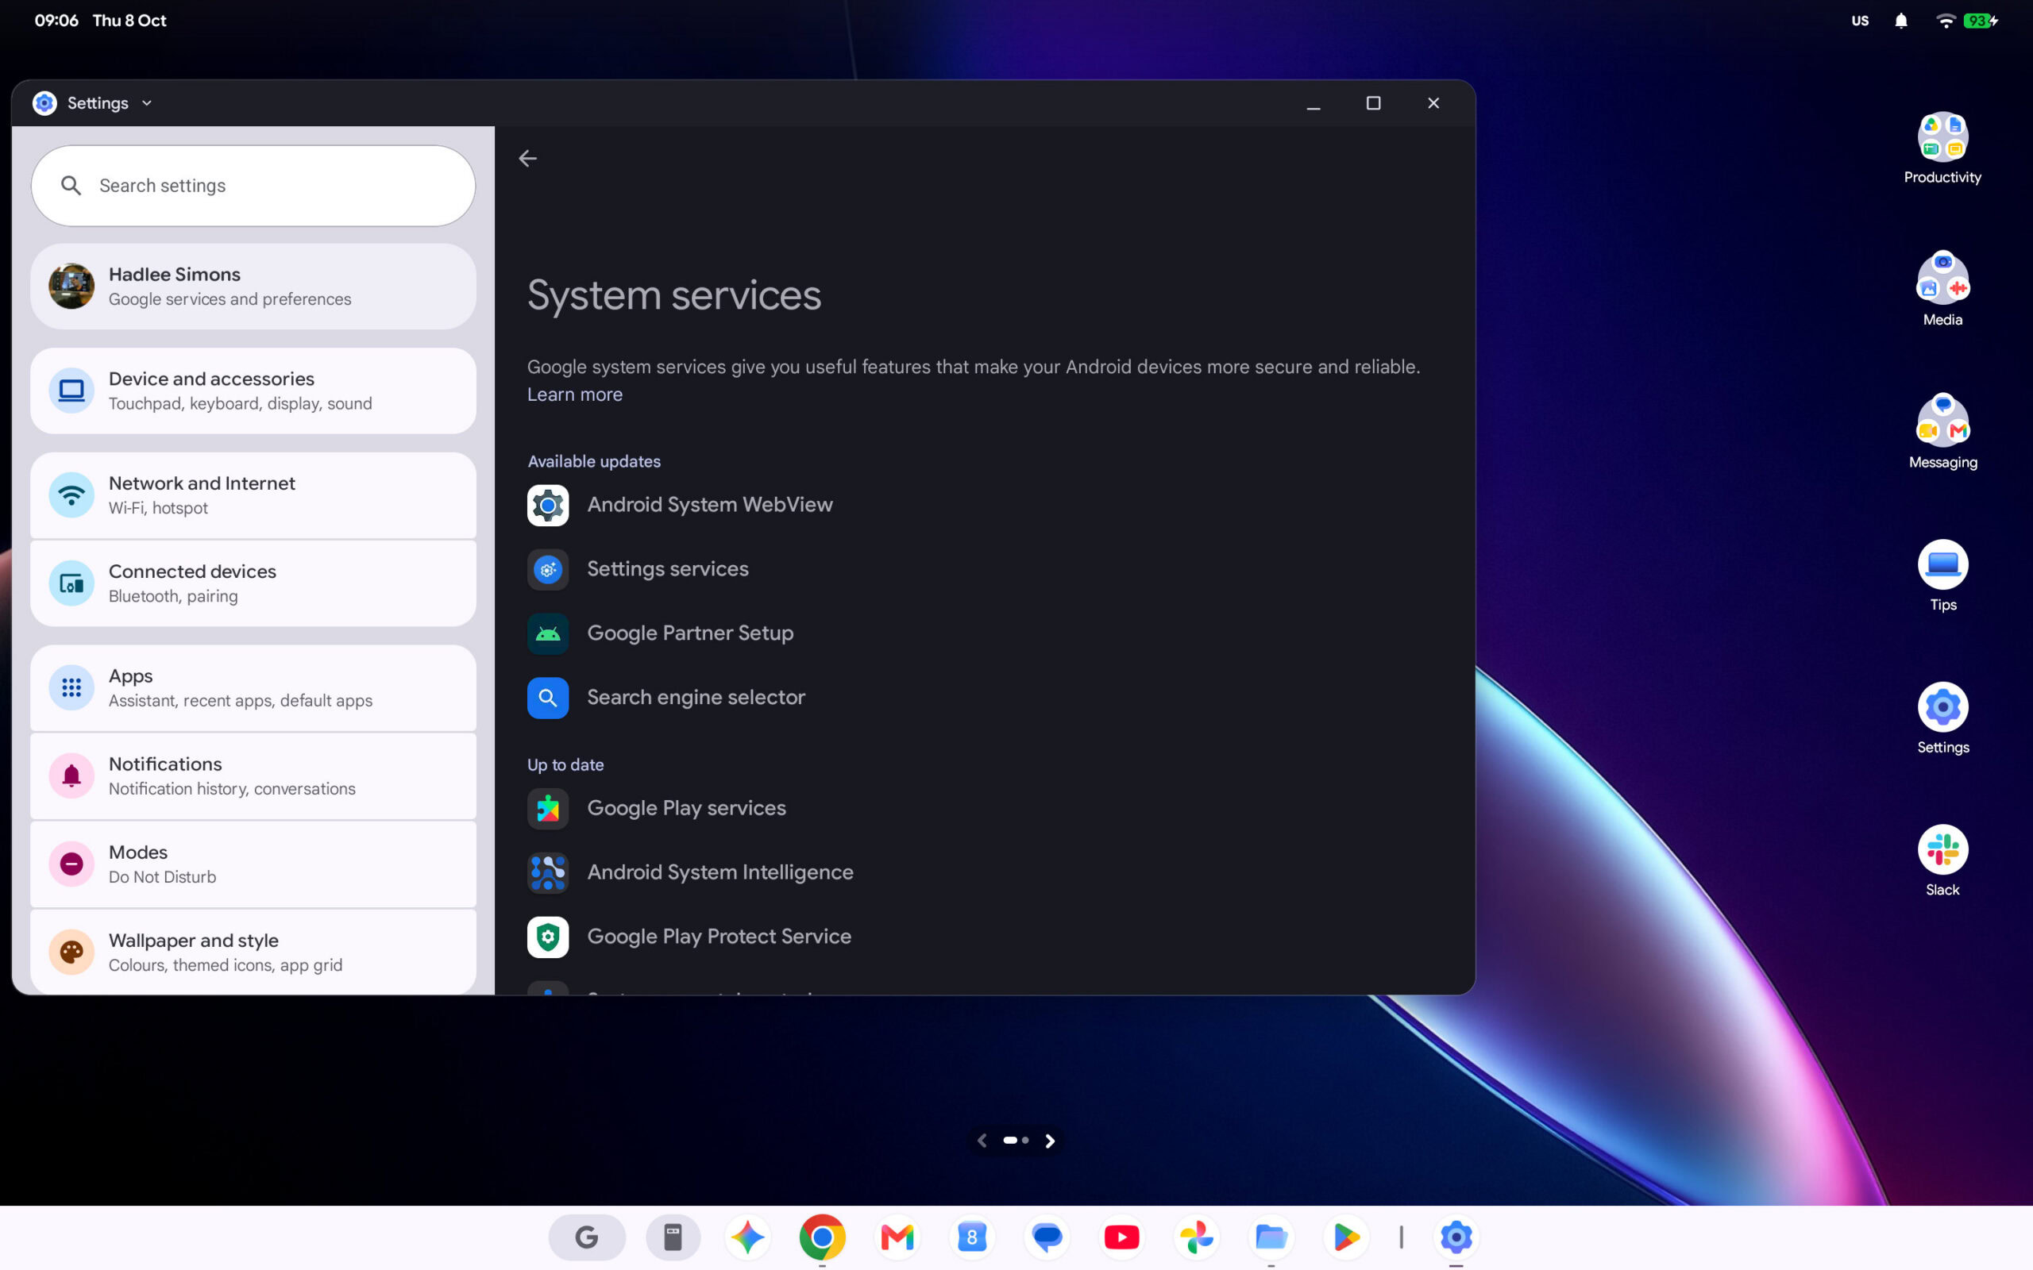The image size is (2033, 1270).
Task: Click the Google search button in taskbar
Action: (x=586, y=1237)
